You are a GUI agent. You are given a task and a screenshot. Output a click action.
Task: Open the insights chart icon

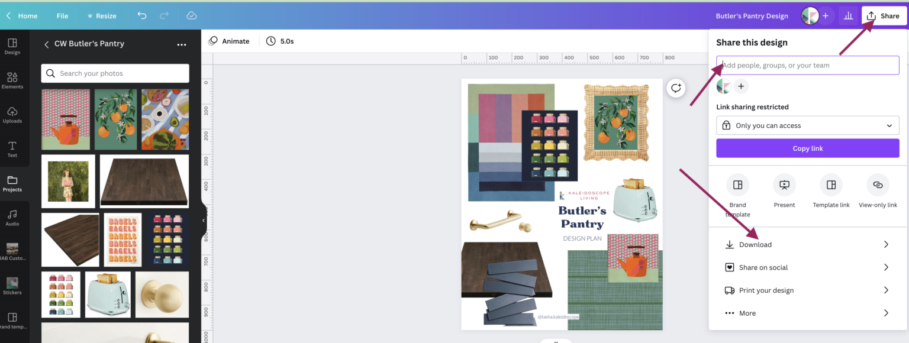[x=848, y=16]
